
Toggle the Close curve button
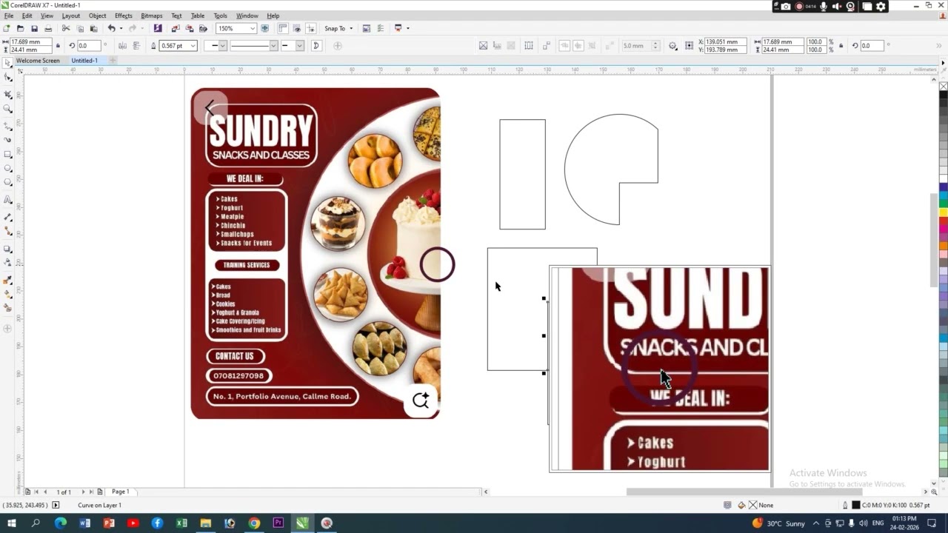click(316, 45)
